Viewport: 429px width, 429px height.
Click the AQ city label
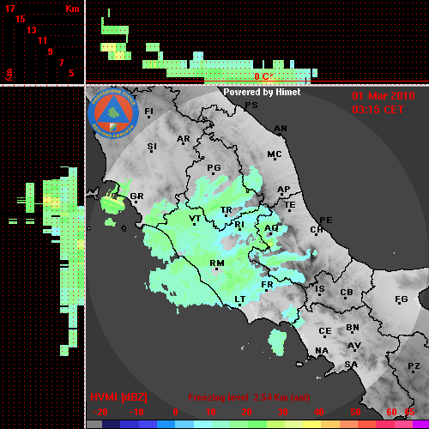pos(271,227)
